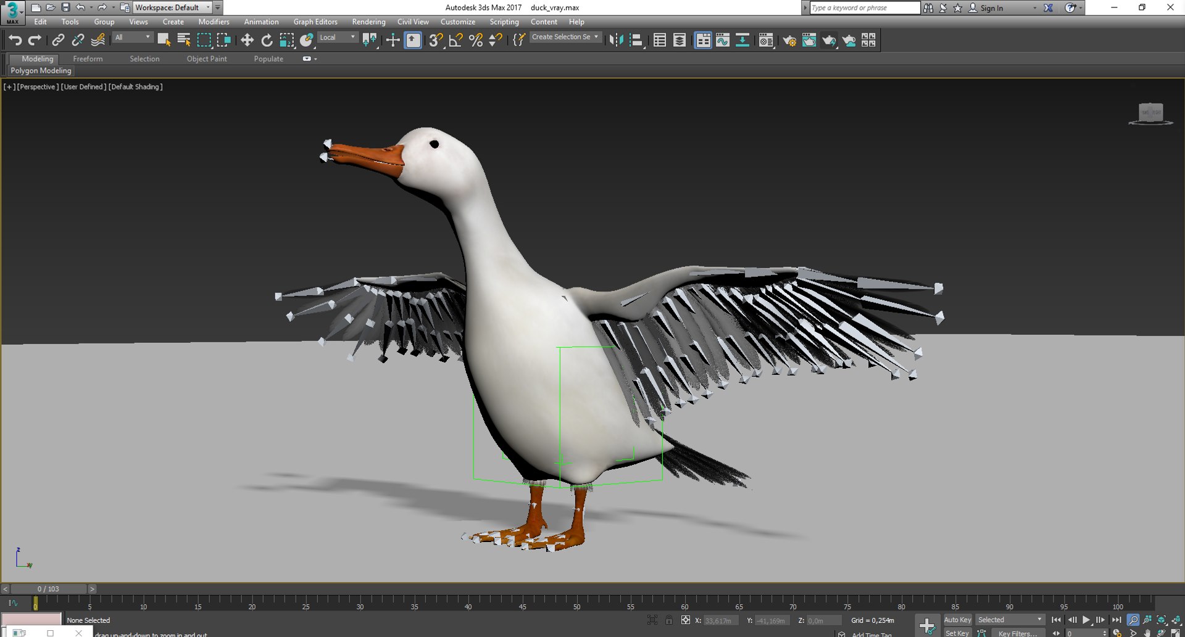The image size is (1185, 637).
Task: Open the Create Selection Set dropdown
Action: (x=565, y=37)
